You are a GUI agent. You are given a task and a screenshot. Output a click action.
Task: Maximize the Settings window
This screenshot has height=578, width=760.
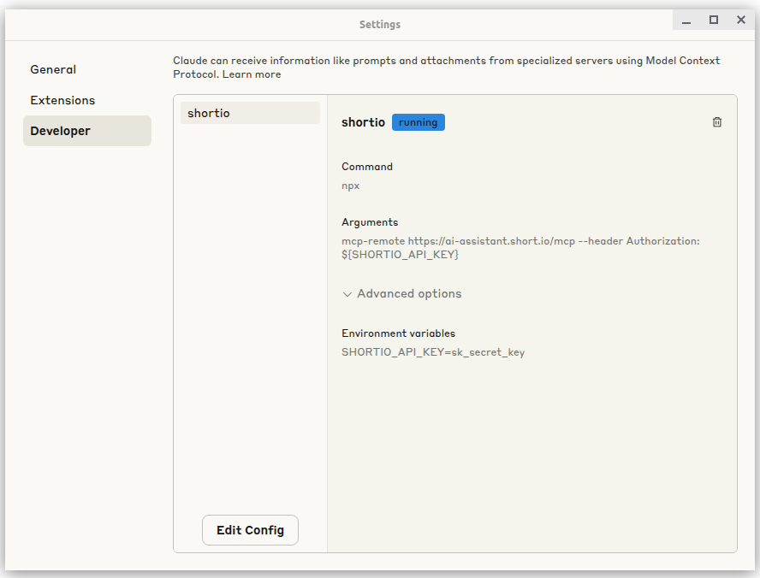[713, 21]
